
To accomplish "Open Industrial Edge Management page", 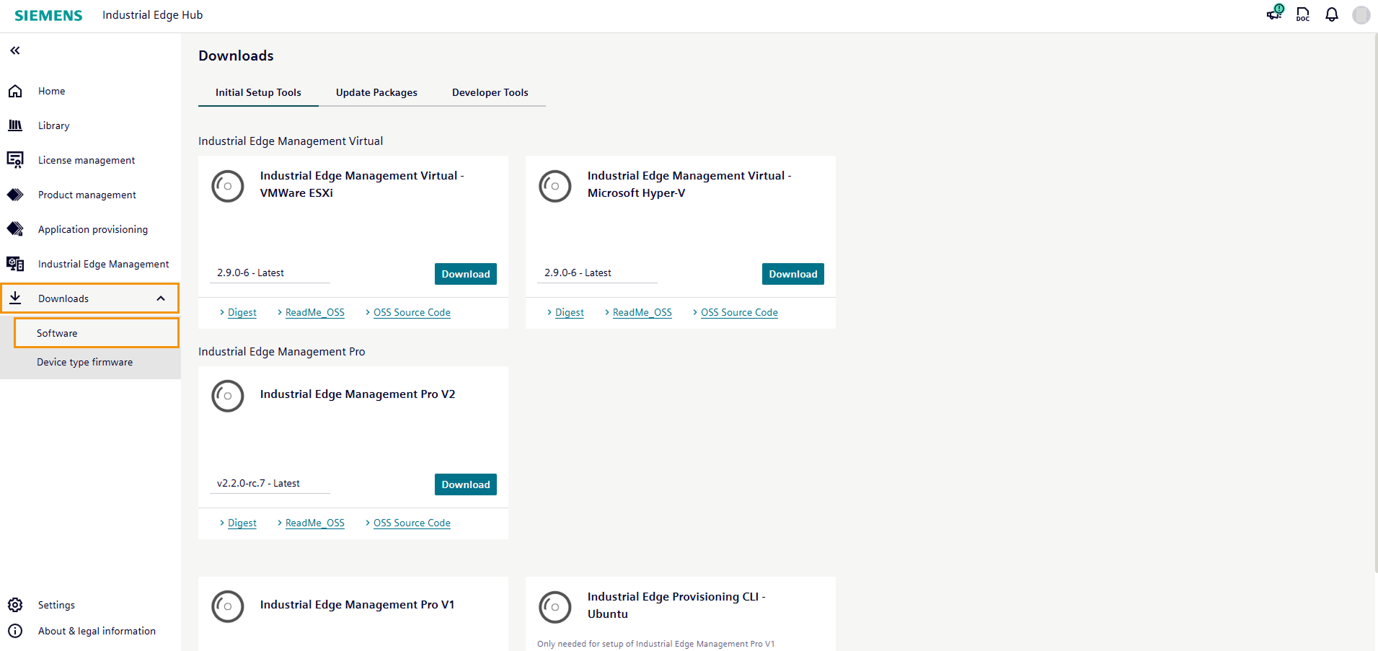I will [x=104, y=264].
